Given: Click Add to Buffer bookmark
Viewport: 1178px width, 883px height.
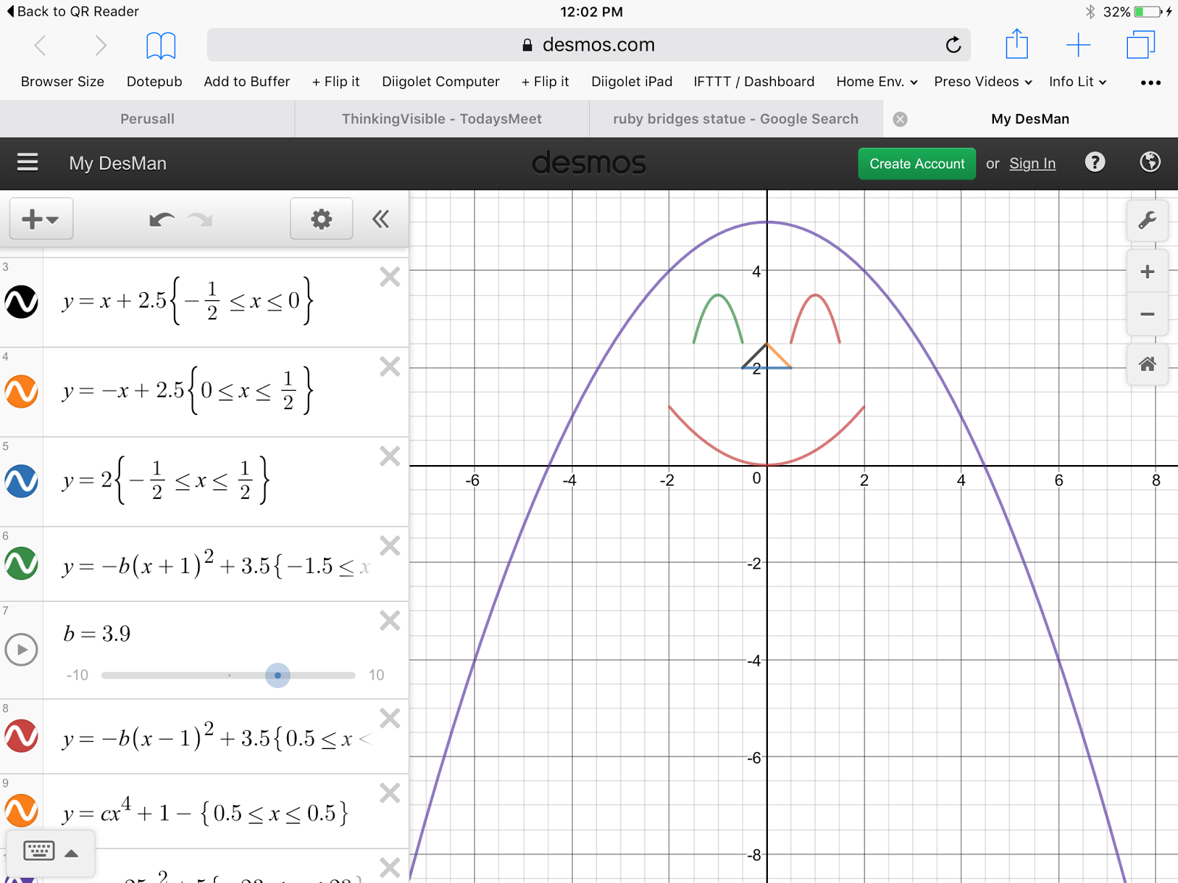Looking at the screenshot, I should [247, 82].
